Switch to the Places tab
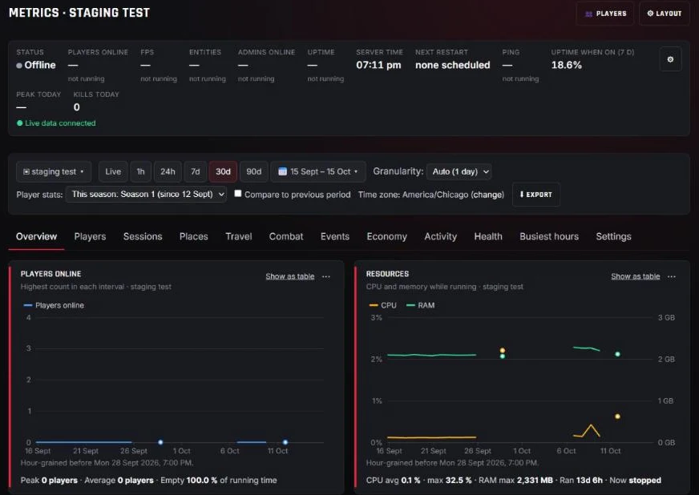Viewport: 699px width, 495px height. click(193, 236)
